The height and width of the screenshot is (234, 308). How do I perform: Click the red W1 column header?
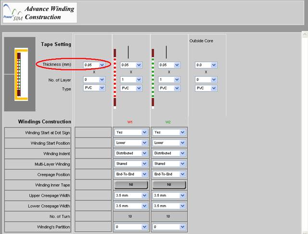(130, 122)
